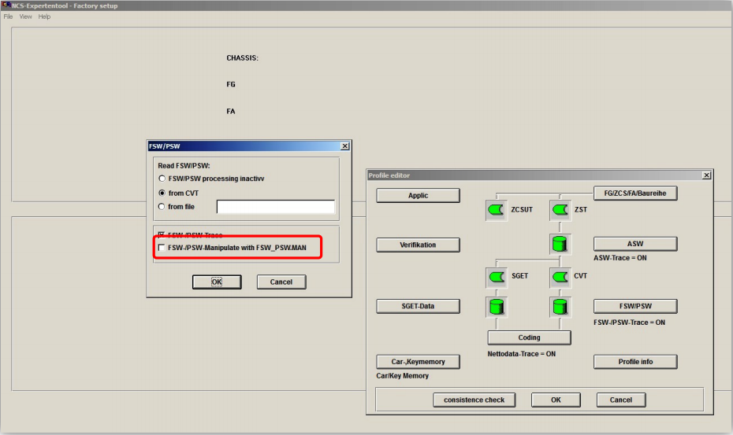The height and width of the screenshot is (435, 733).
Task: Click the SGET green module icon
Action: tap(496, 277)
